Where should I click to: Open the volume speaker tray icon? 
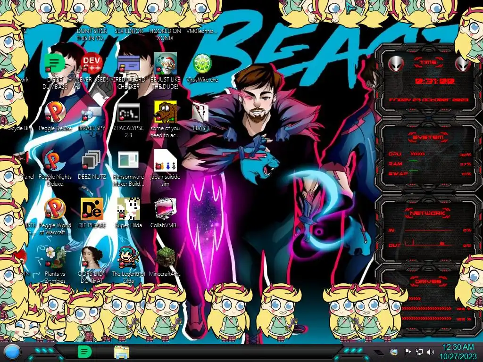click(431, 352)
